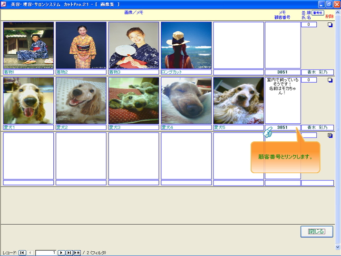This screenshot has width=341, height=256.
Task: Open the 愛犬4 dog thumbnail
Action: [x=186, y=100]
